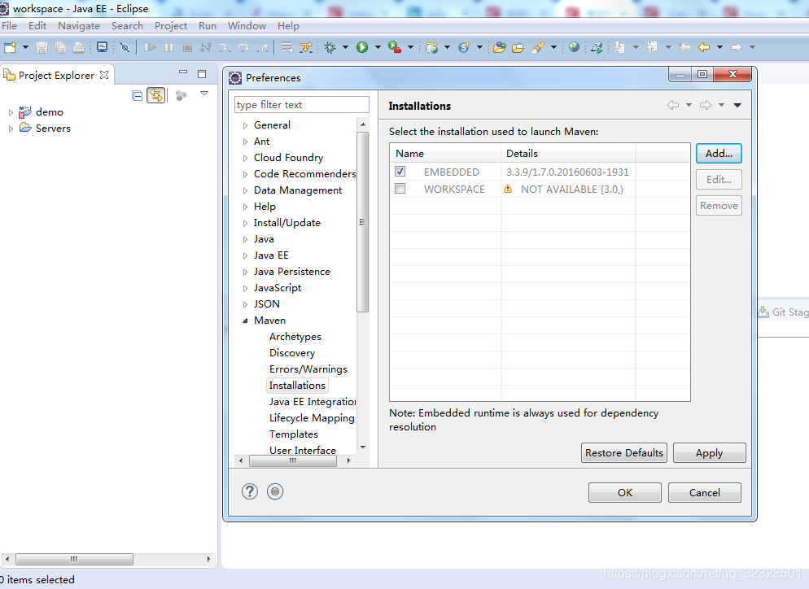Expand the Install/Update preferences node
The image size is (809, 589).
click(245, 224)
